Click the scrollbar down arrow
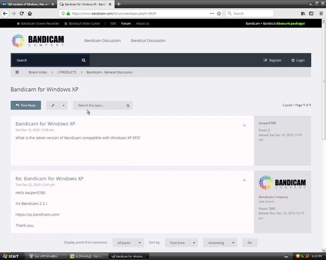Image resolution: width=326 pixels, height=260 pixels. [324, 250]
